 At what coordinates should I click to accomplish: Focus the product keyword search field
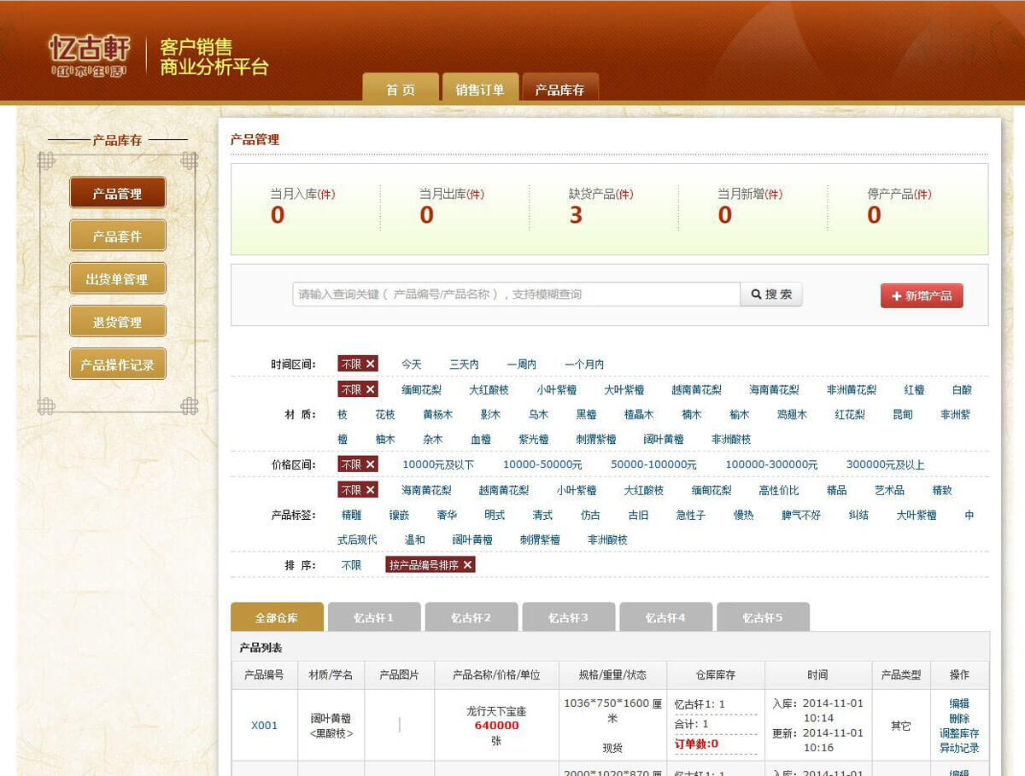tap(515, 295)
